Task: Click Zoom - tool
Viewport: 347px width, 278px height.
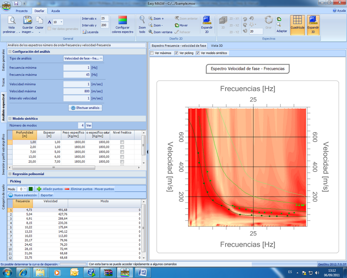Action: pyautogui.click(x=156, y=25)
